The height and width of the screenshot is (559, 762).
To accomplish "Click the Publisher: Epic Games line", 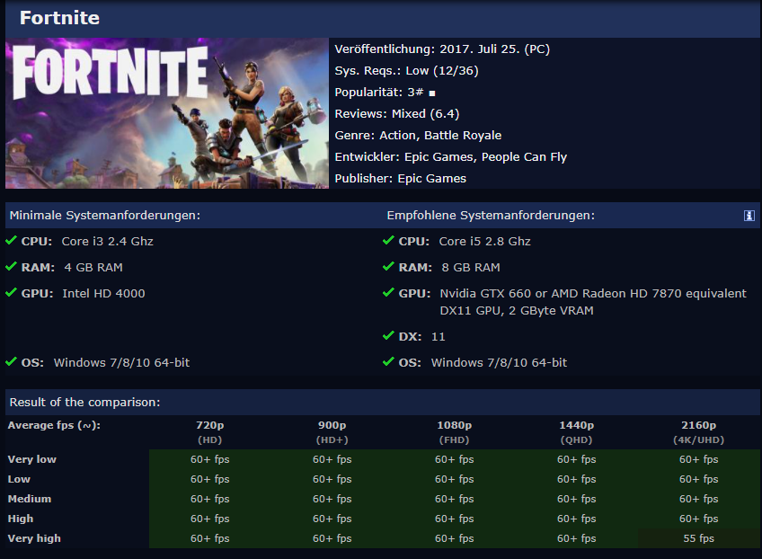I will coord(400,178).
